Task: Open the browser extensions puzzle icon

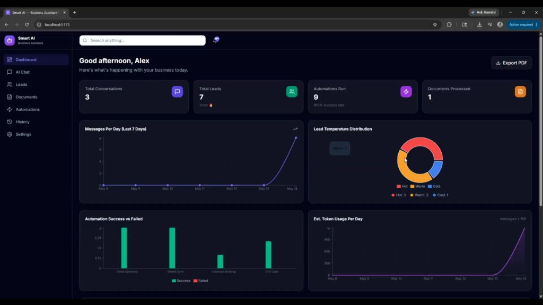Action: (x=449, y=24)
